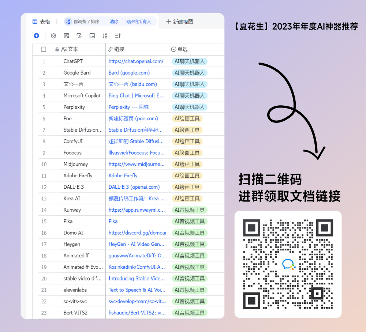Select the Midjourney text cell
Viewport: 366px width, 332px height.
tap(76, 164)
